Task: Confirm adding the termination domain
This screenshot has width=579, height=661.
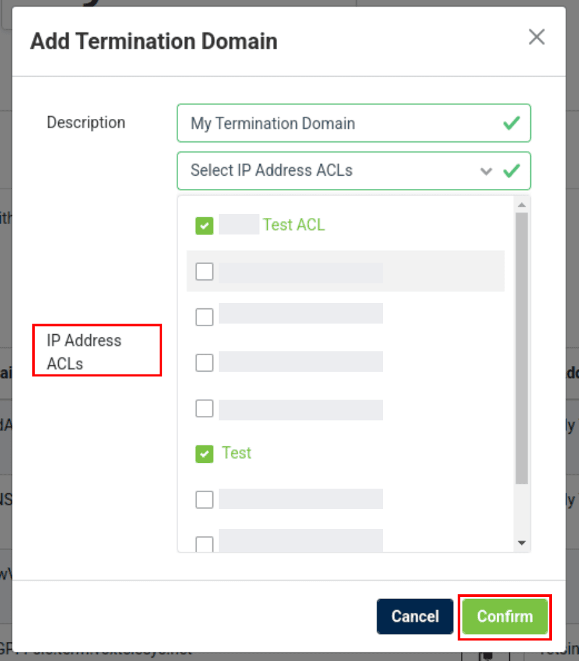Action: pyautogui.click(x=504, y=617)
